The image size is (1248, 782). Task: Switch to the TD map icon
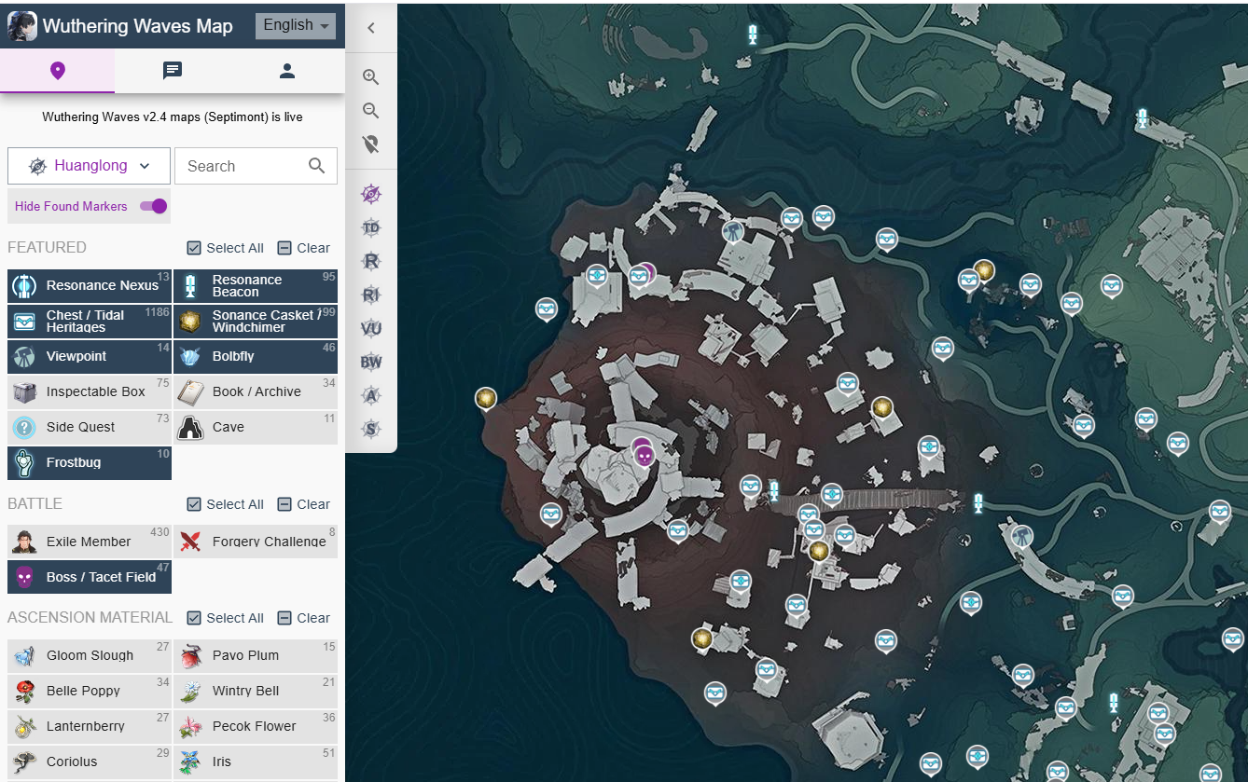coord(371,227)
